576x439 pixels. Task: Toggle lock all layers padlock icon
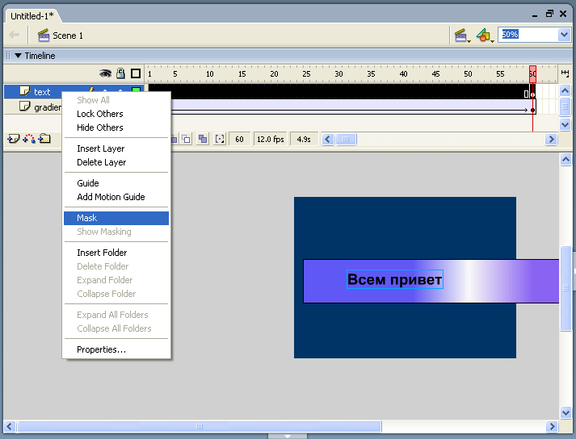(x=121, y=73)
